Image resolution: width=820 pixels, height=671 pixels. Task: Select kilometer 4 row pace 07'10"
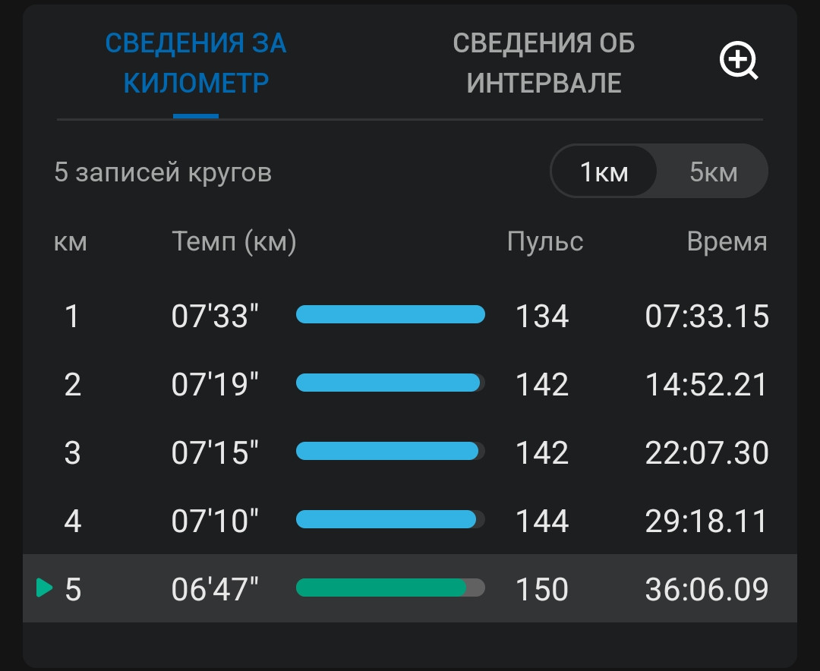(x=410, y=521)
